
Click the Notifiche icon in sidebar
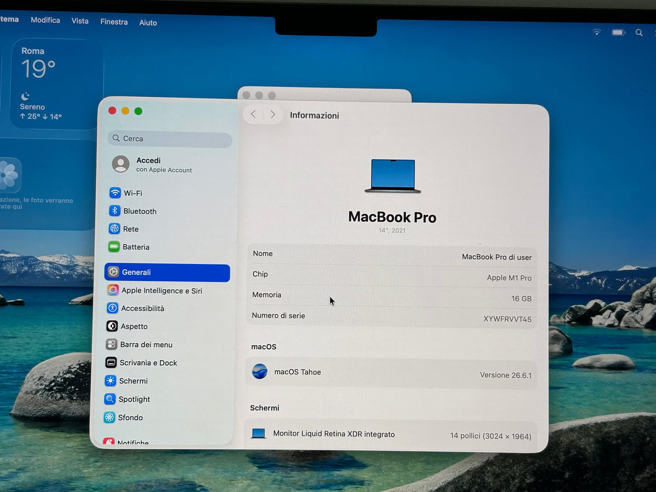click(x=109, y=442)
